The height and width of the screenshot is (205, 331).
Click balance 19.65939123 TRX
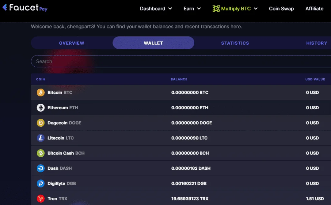click(190, 199)
